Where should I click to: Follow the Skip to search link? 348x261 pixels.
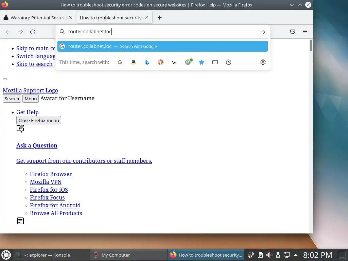click(x=34, y=64)
